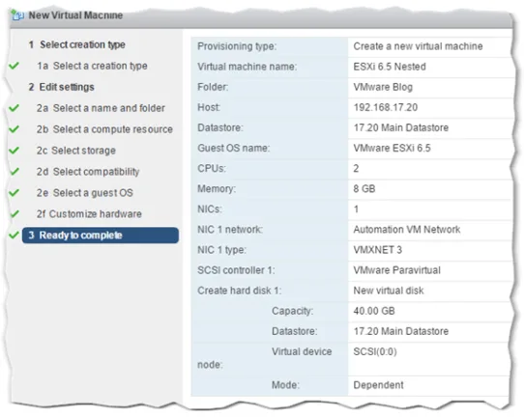Click the green checkmark beside step 2d
Viewport: 524px width, 417px height.
tap(14, 171)
